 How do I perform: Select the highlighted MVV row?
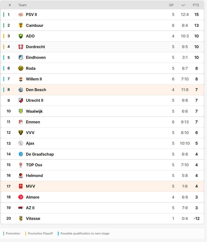[102, 186]
